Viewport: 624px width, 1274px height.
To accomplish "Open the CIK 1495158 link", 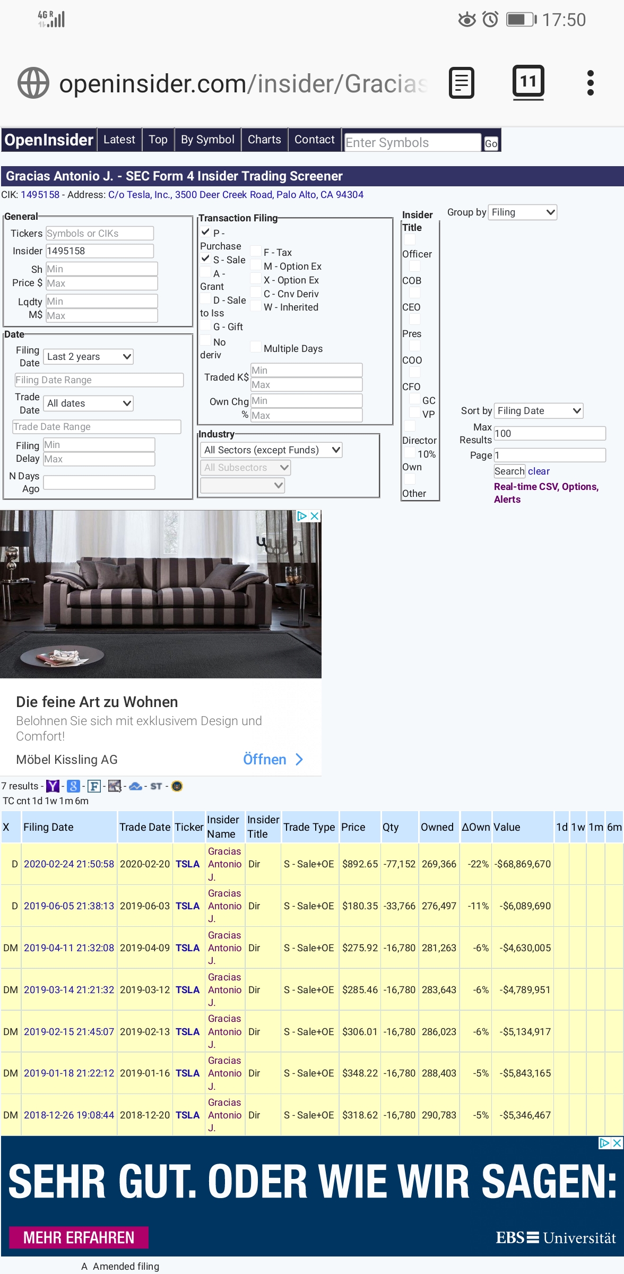I will (x=40, y=195).
